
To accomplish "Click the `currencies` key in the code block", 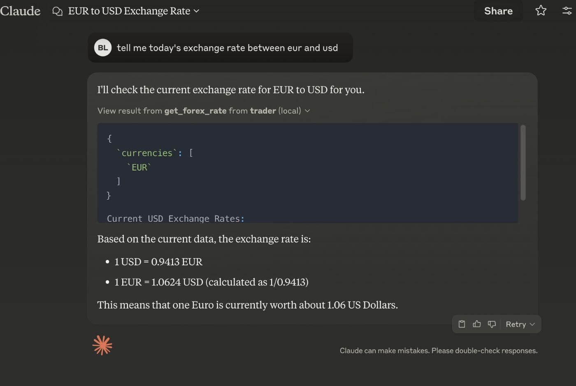I will pos(147,153).
